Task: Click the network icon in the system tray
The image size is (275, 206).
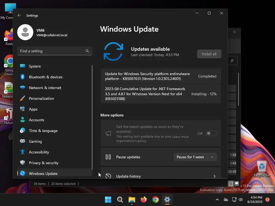Action: (234, 200)
